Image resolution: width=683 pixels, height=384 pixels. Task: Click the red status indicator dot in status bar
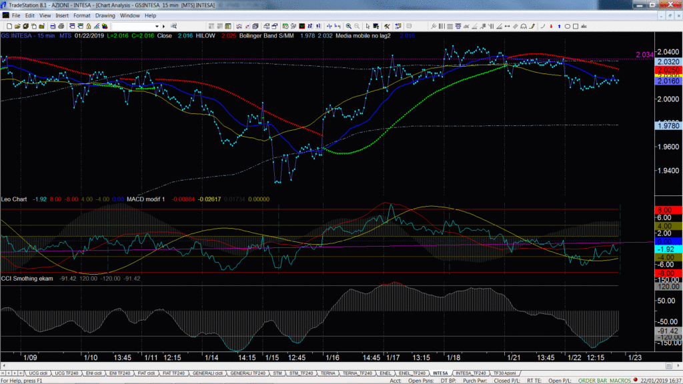tap(636, 380)
